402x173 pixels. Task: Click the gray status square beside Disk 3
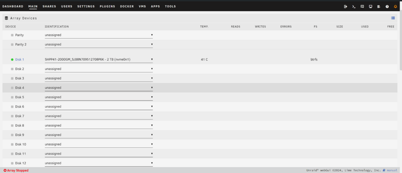pos(12,78)
